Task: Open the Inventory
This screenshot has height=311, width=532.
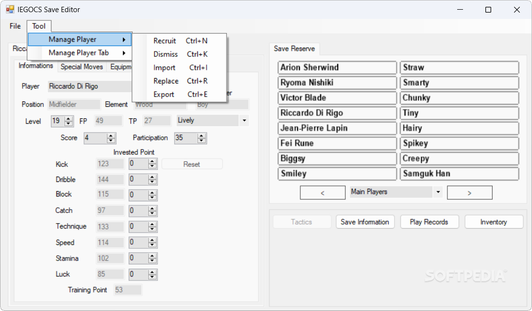Action: point(494,222)
